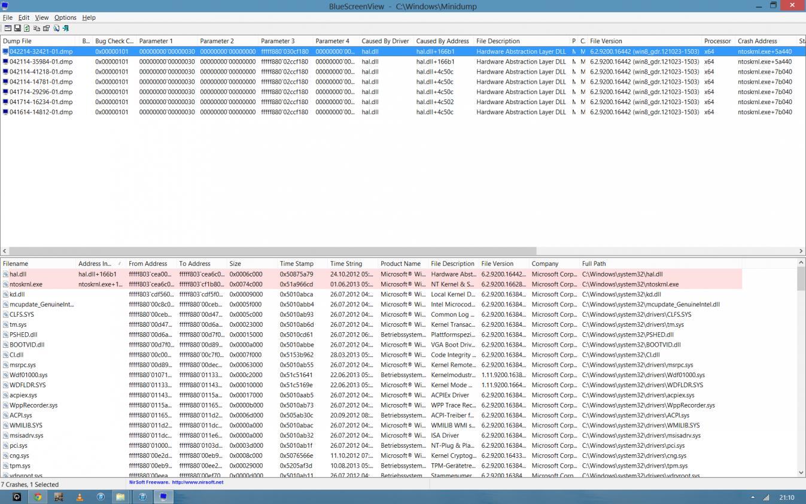
Task: Show hidden tray icons arrow
Action: coord(753,497)
